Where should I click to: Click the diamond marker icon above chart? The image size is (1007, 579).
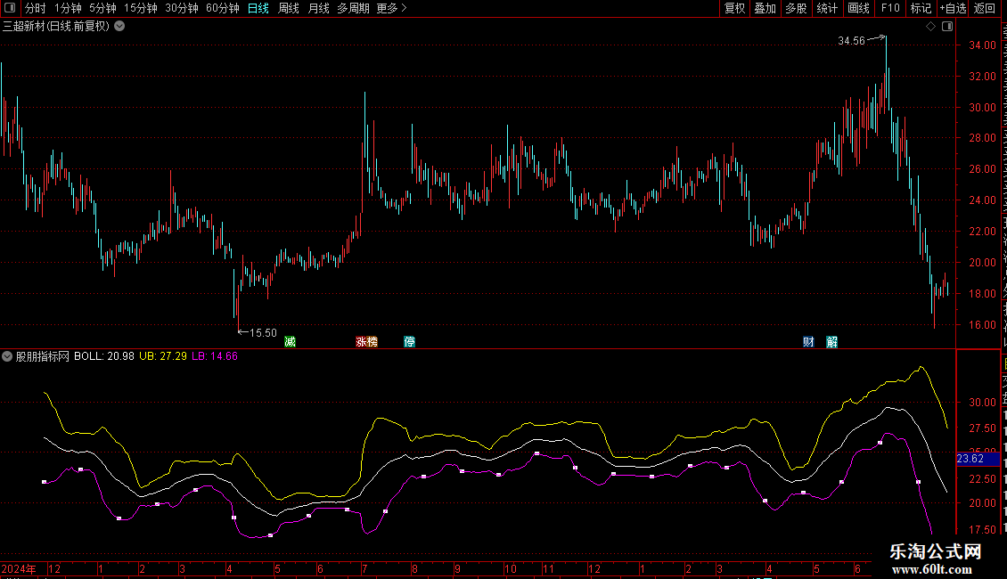pyautogui.click(x=930, y=27)
